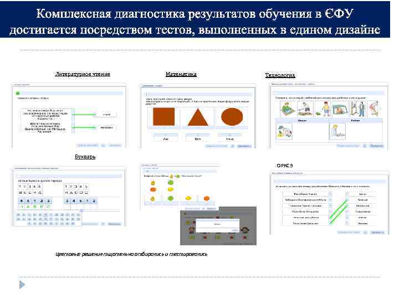Click the right column header in the Технология table
Image resolution: width=399 pixels, height=299 pixels.
click(355, 121)
